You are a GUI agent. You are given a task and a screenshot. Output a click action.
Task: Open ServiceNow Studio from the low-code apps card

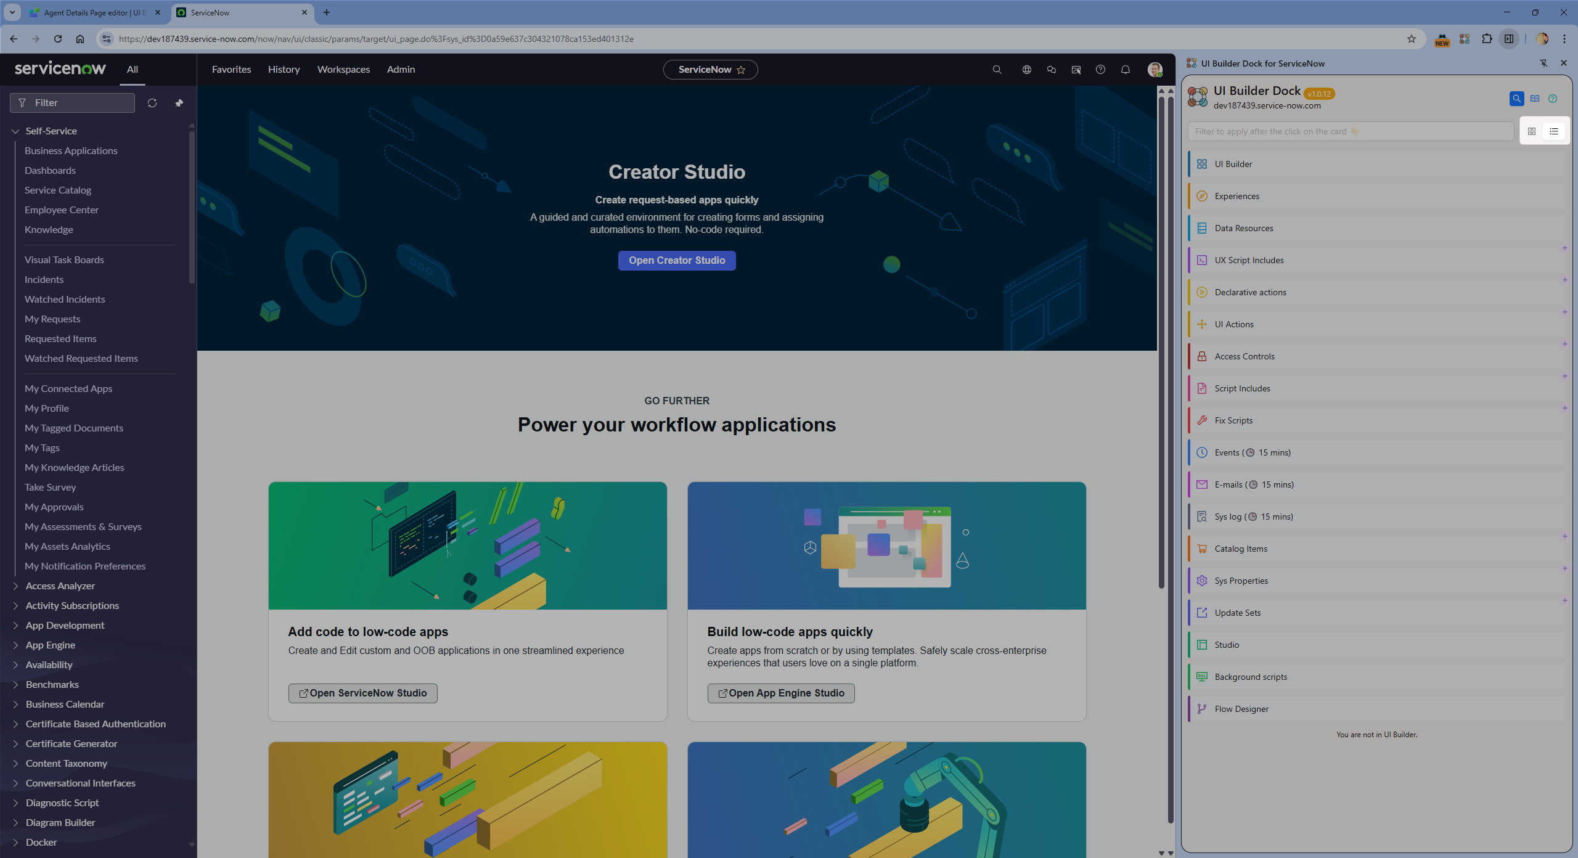pyautogui.click(x=362, y=693)
